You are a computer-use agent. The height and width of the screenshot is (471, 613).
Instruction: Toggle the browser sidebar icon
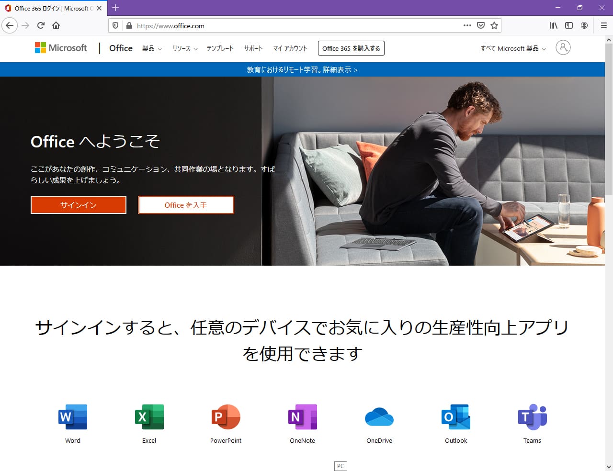[x=569, y=25]
